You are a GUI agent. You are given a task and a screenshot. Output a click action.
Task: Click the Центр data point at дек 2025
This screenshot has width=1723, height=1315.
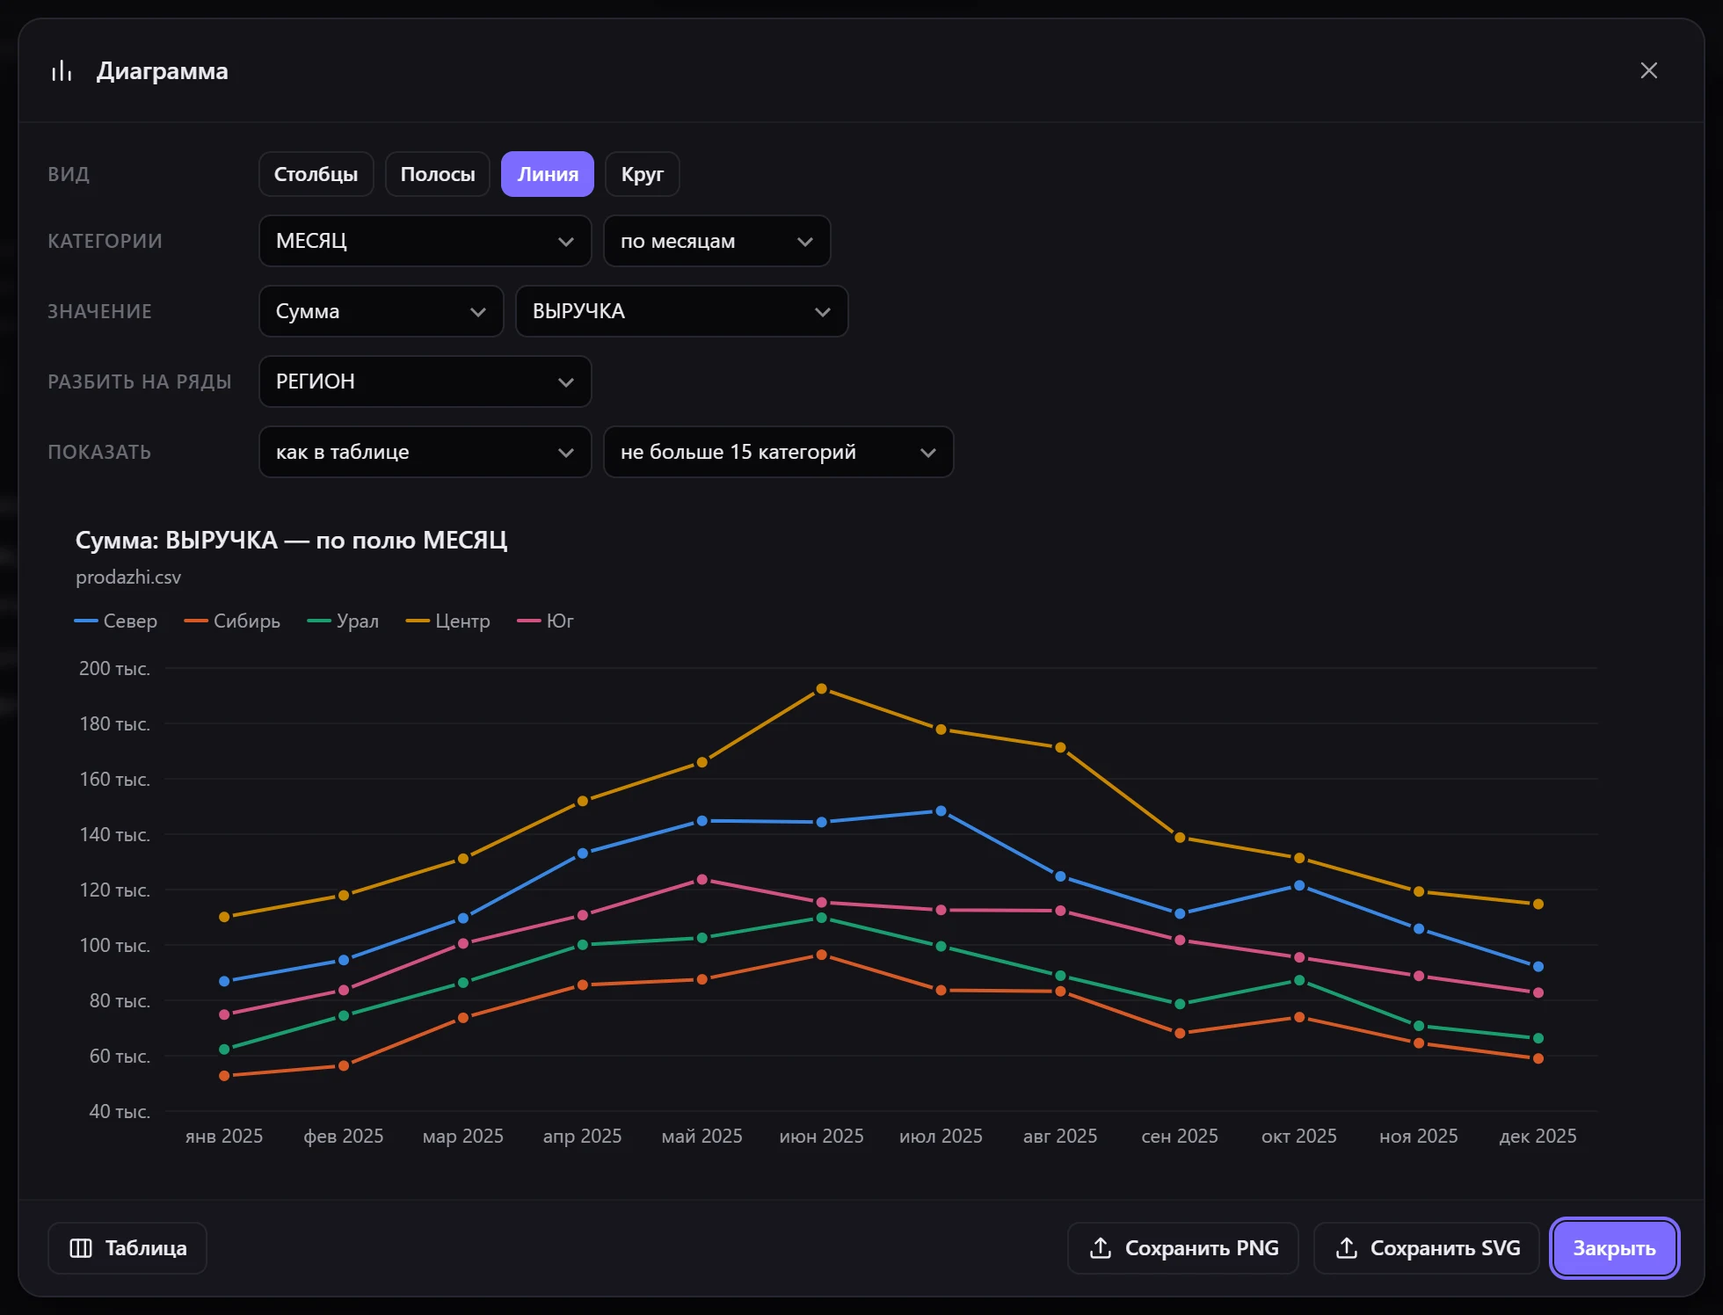(x=1538, y=905)
